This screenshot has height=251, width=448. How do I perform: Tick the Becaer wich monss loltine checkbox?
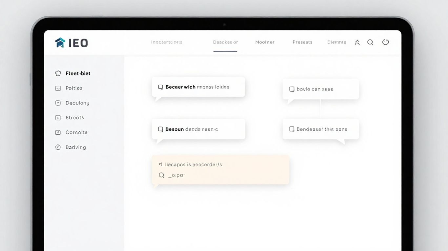161,87
